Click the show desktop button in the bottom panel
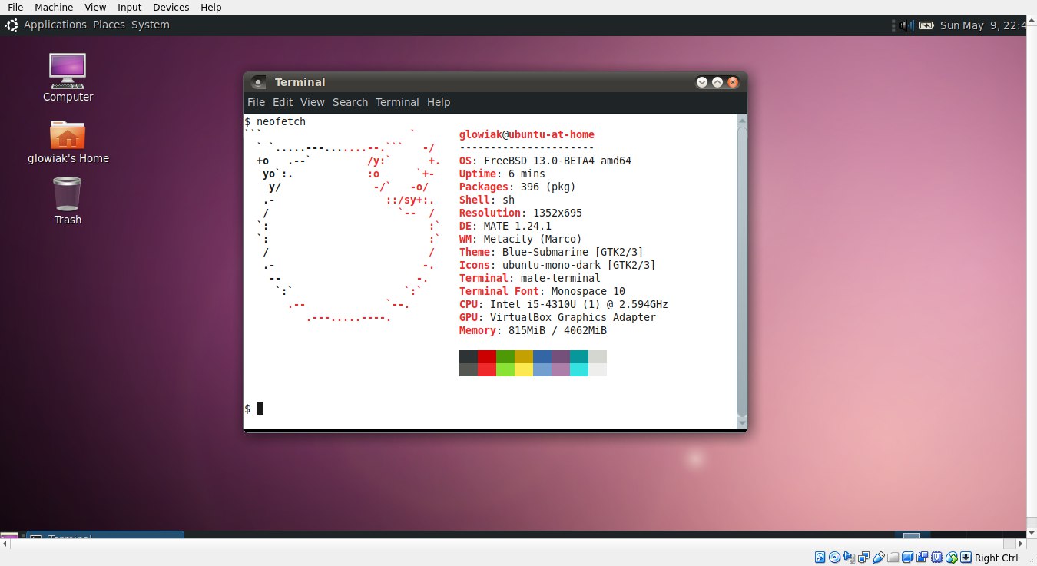This screenshot has height=566, width=1037. point(9,535)
